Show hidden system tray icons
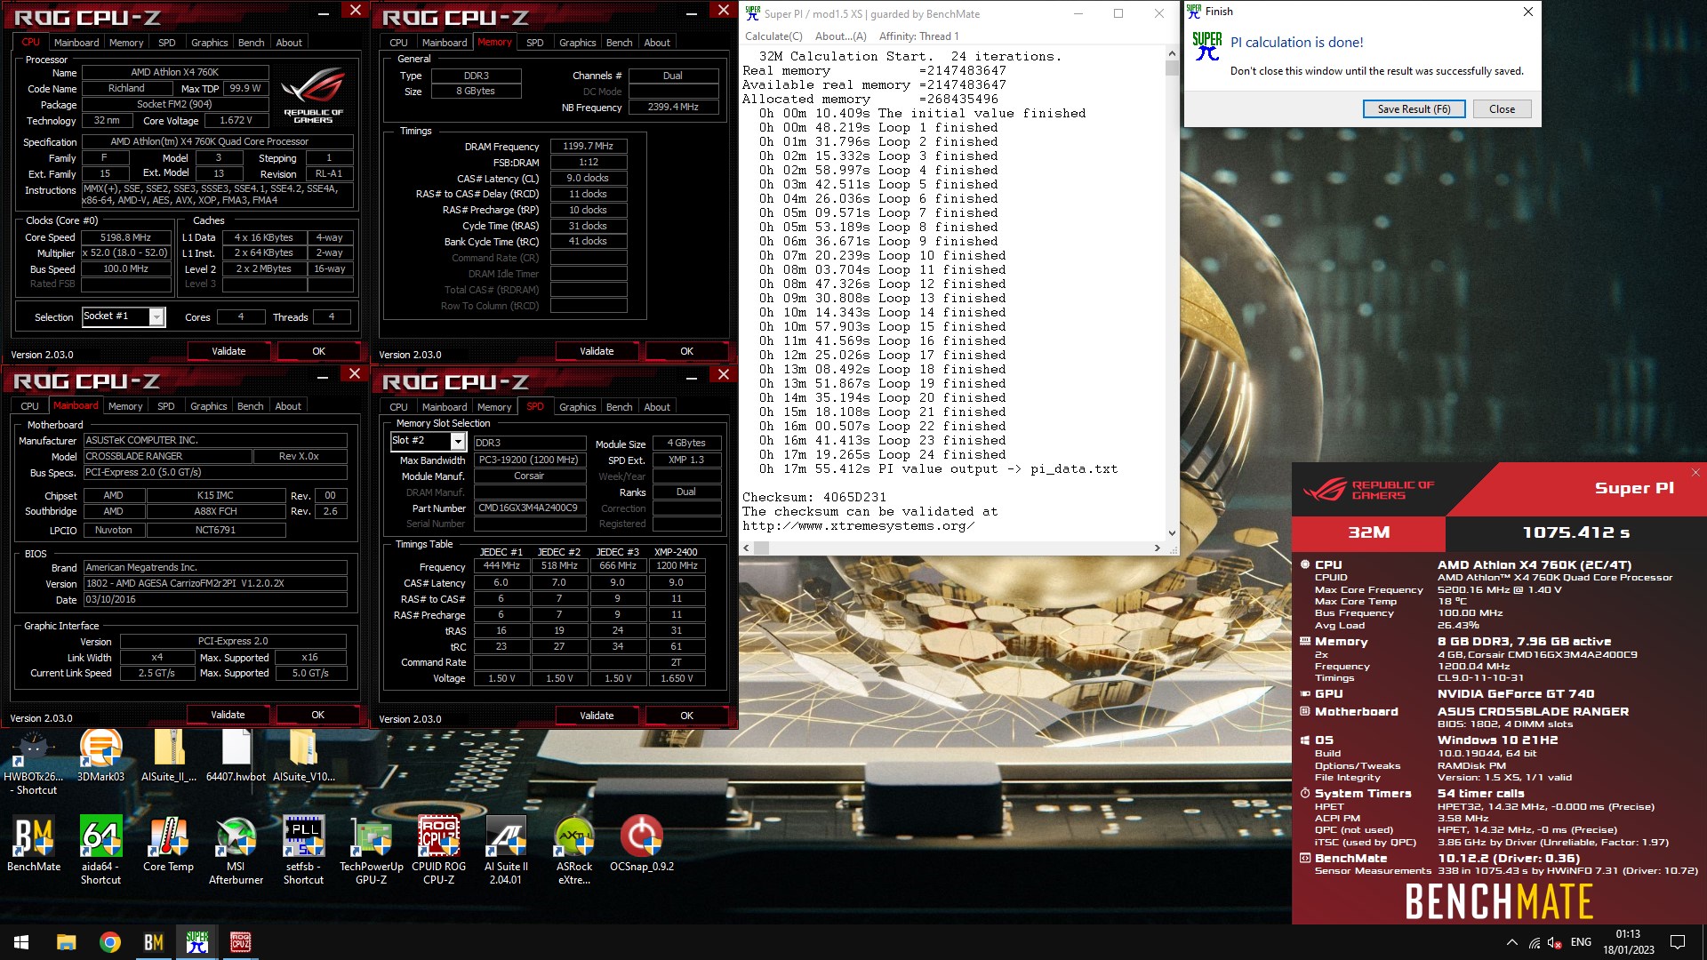 (x=1511, y=942)
